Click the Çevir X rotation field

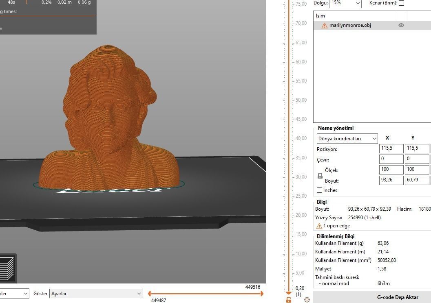391,159
